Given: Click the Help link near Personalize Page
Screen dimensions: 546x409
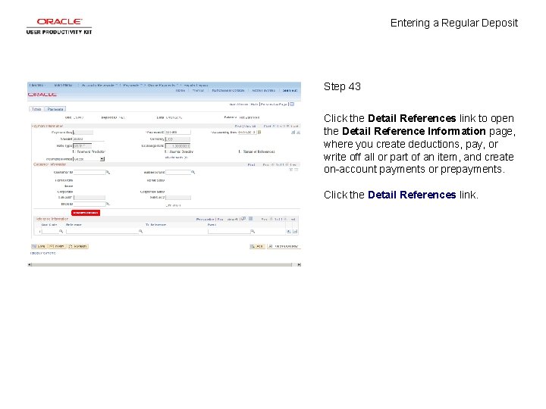Looking at the screenshot, I should pyautogui.click(x=254, y=104).
